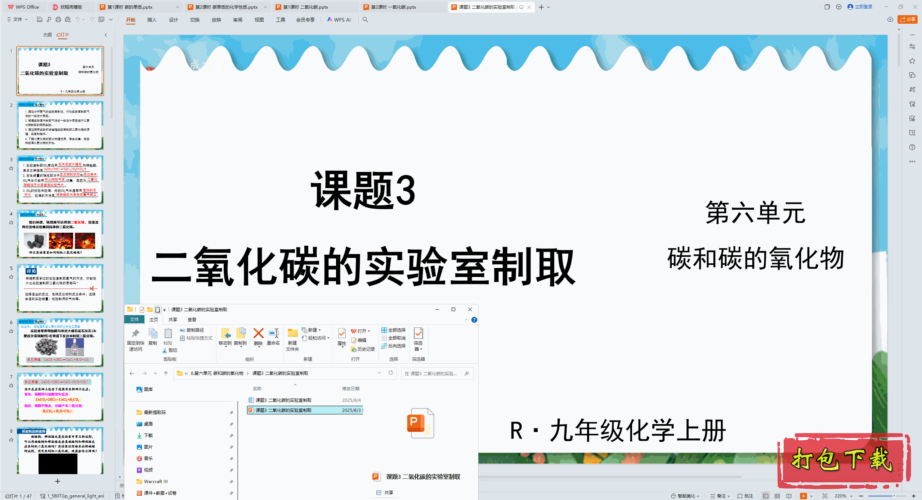922x500 pixels.
Task: Click the zoom slider handle
Action: click(x=894, y=496)
